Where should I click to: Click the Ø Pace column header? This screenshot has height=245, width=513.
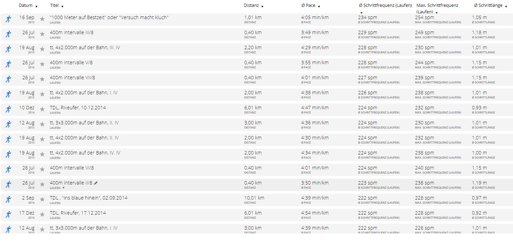click(x=308, y=5)
